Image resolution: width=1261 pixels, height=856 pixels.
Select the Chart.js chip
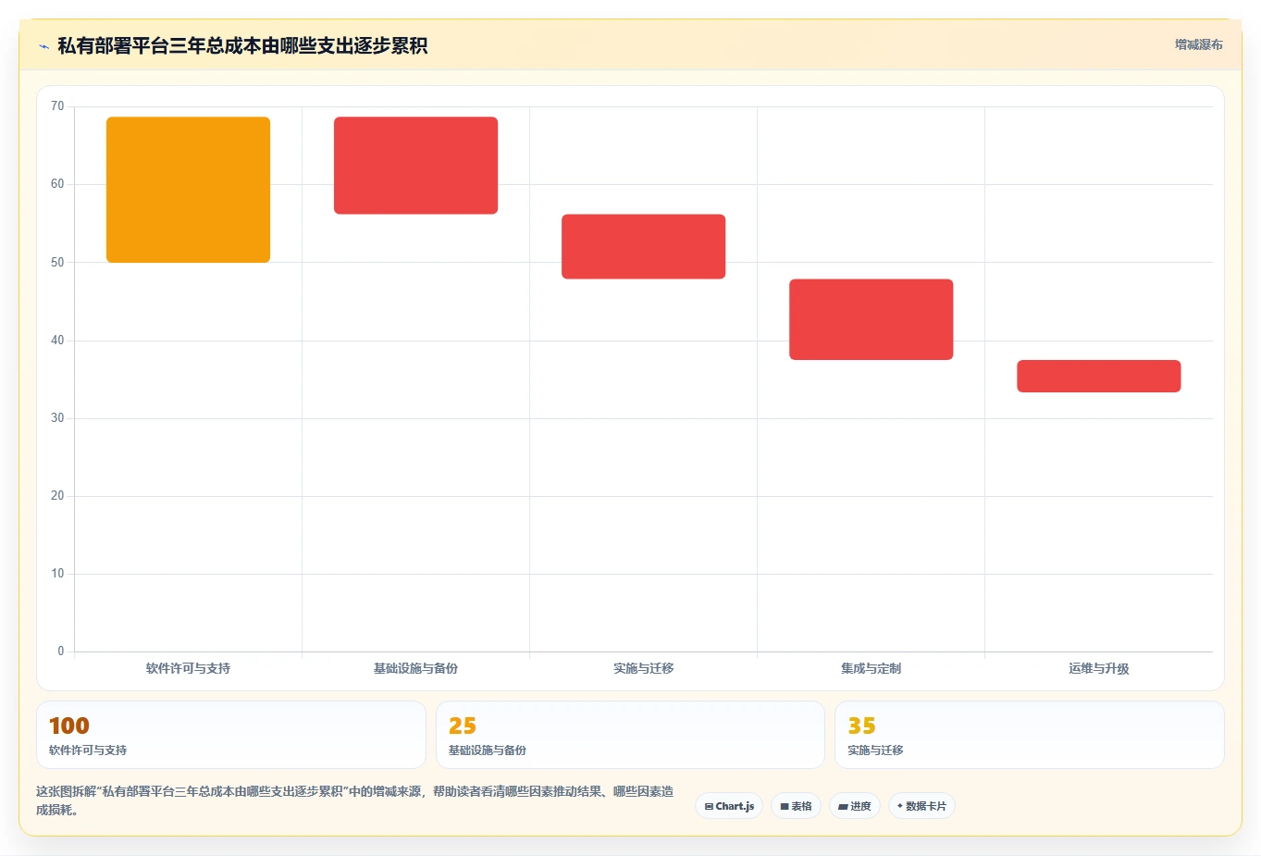pos(729,806)
